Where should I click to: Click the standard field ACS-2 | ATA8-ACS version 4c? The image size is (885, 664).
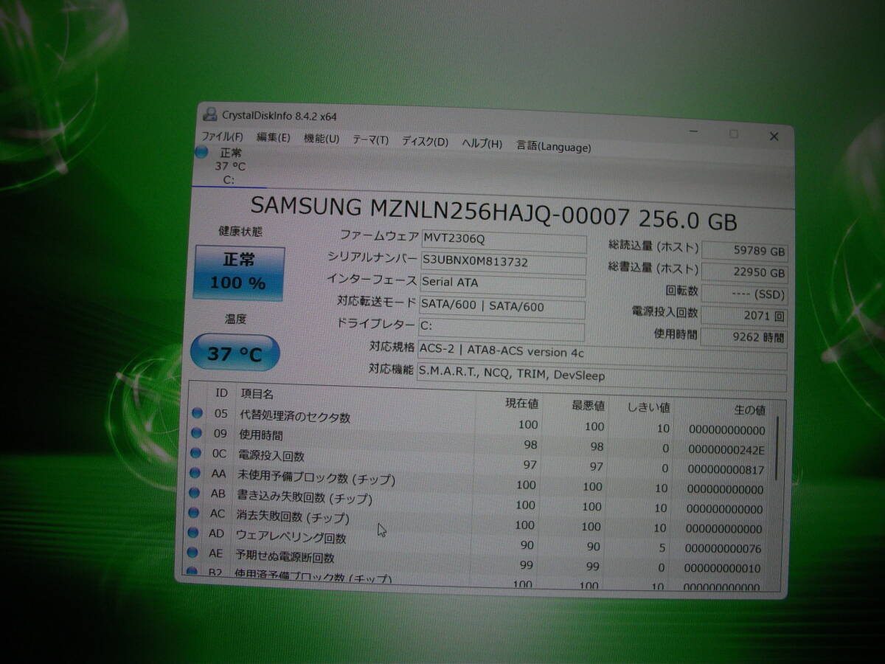click(x=602, y=356)
